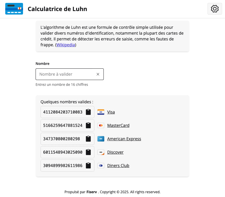Click the Luhn calculator credit card logo

point(14,9)
